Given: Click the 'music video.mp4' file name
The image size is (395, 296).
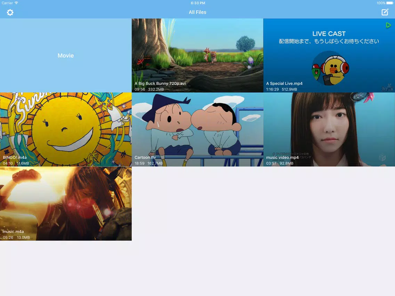Looking at the screenshot, I should coord(282,157).
